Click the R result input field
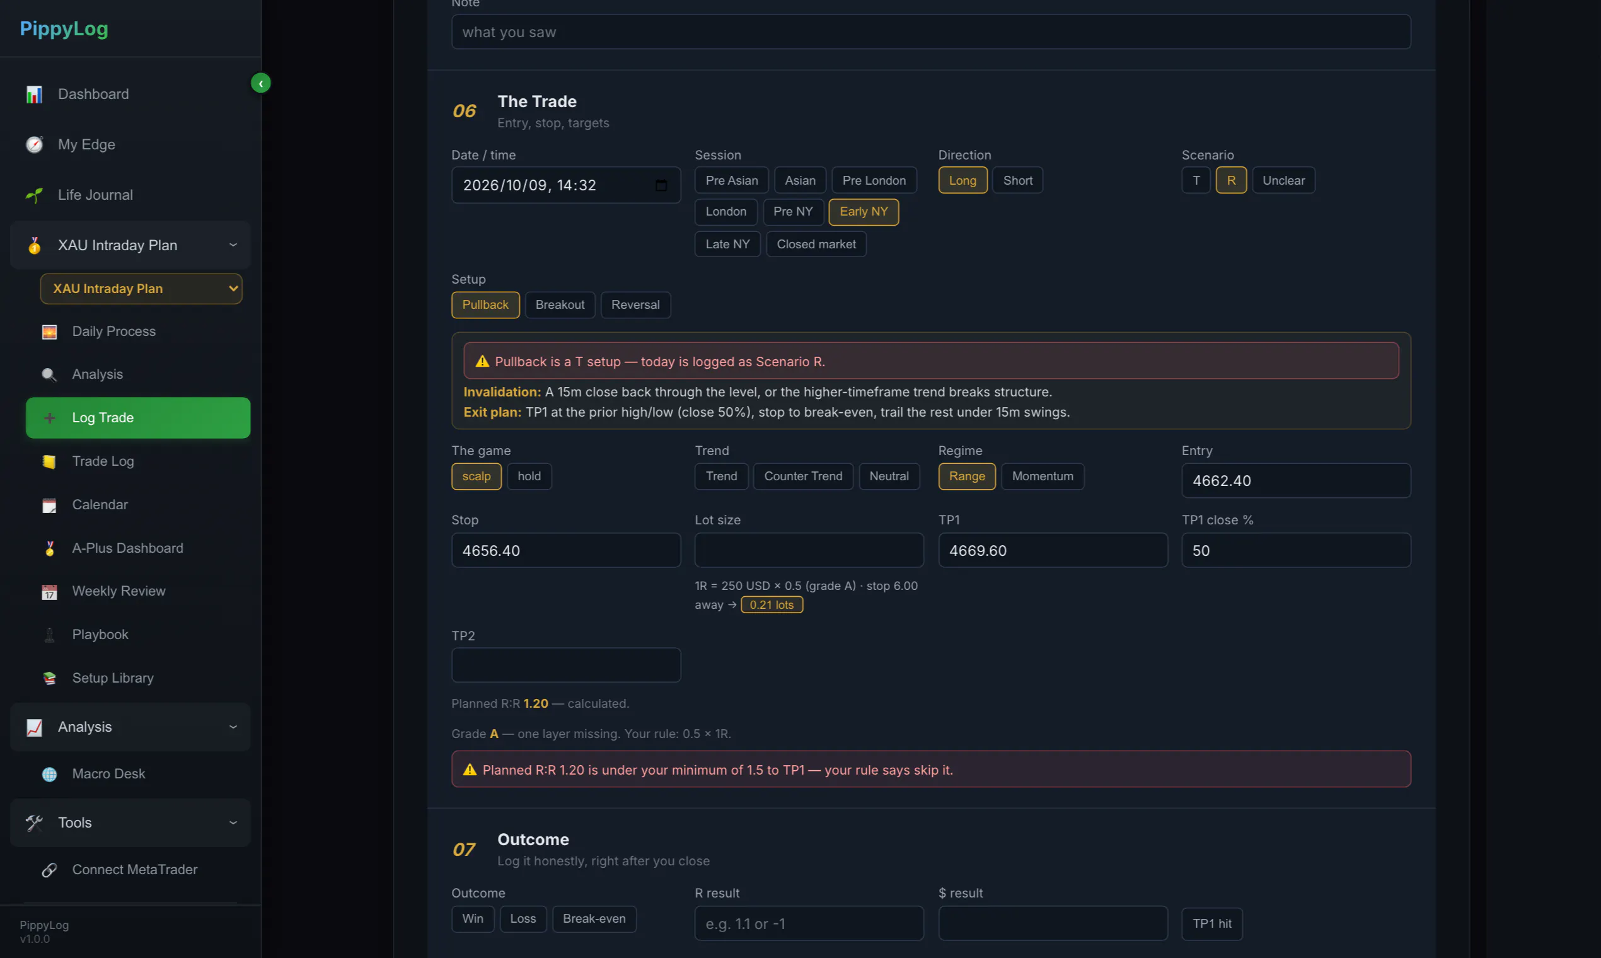 coord(809,924)
